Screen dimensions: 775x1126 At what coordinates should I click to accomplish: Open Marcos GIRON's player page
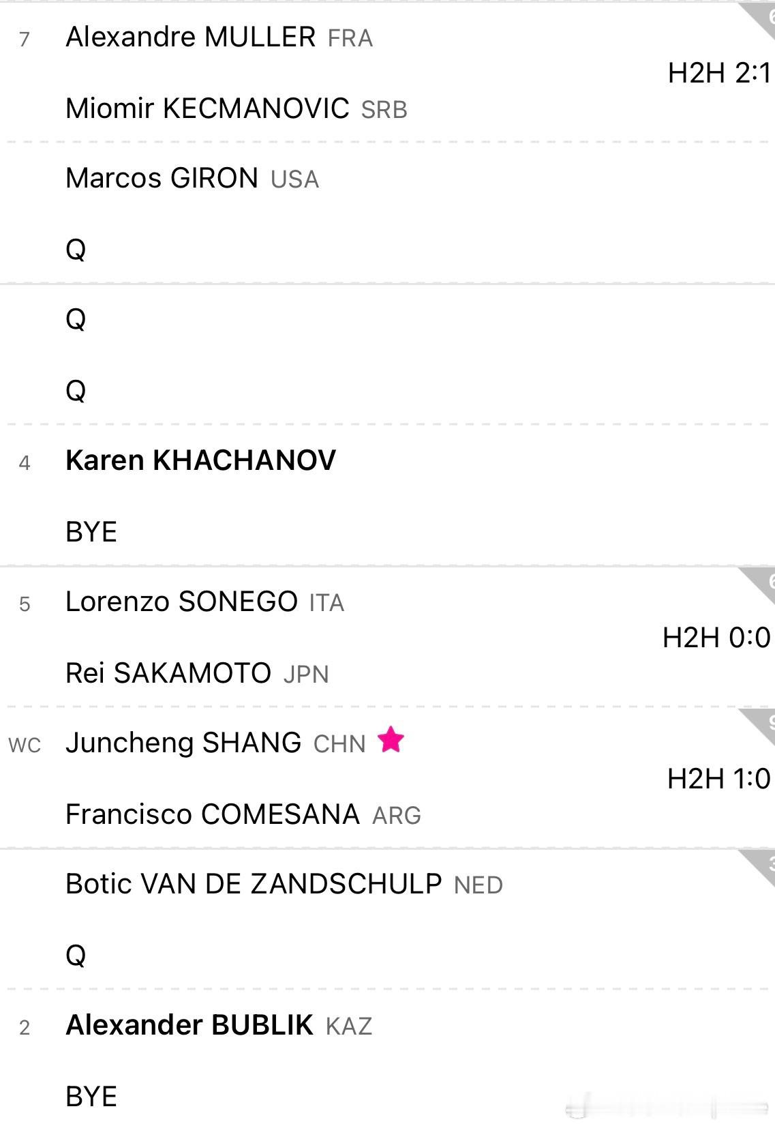162,179
